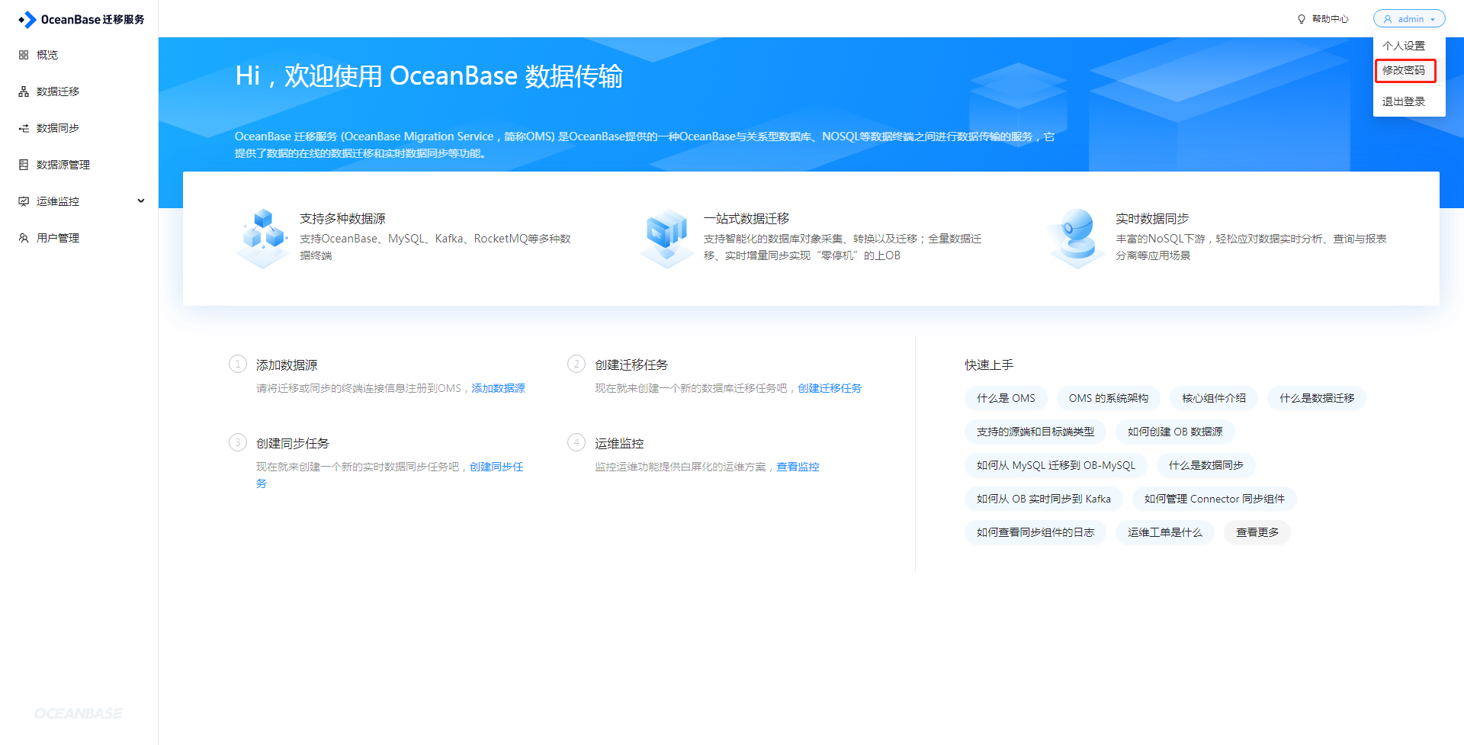The image size is (1464, 745).
Task: Open the admin dropdown arrow
Action: click(1433, 19)
